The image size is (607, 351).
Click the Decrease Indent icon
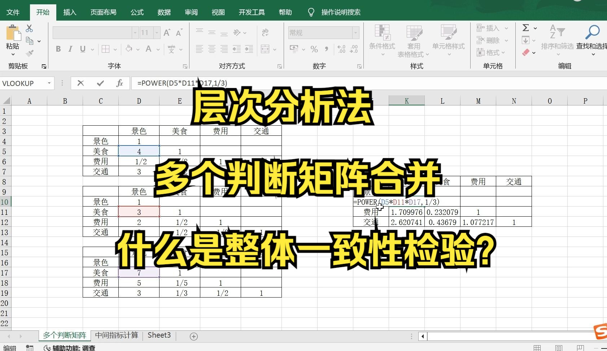[237, 49]
